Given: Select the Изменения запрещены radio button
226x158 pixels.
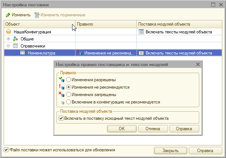Looking at the screenshot, I should [68, 95].
